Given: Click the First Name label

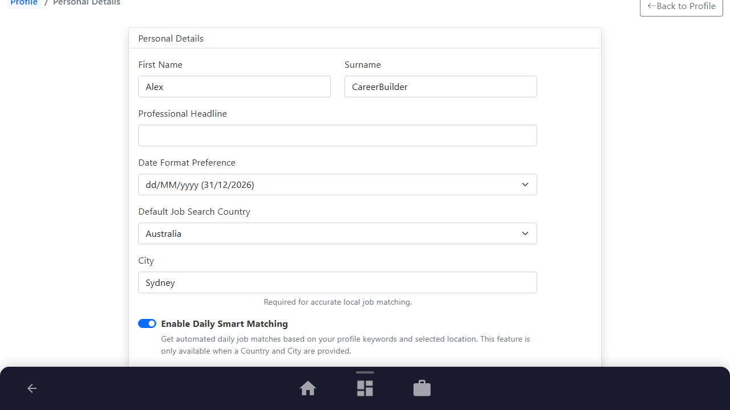Looking at the screenshot, I should (x=160, y=64).
